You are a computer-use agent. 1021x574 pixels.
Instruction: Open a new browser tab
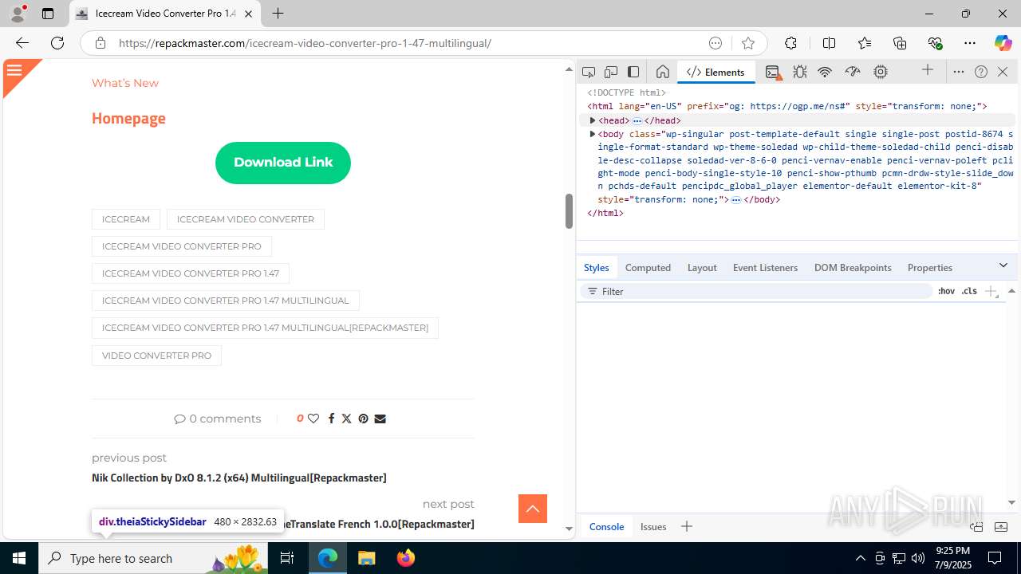click(x=278, y=14)
